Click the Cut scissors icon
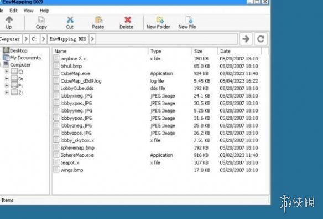 point(70,20)
